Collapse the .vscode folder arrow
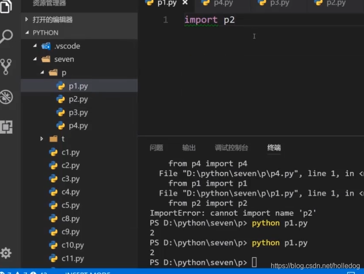 (x=35, y=46)
